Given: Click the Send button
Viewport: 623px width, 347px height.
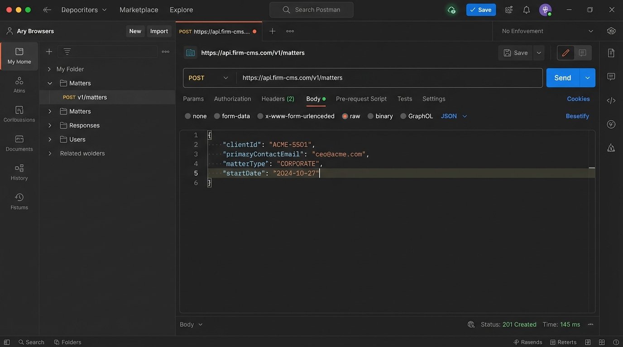Looking at the screenshot, I should 562,77.
